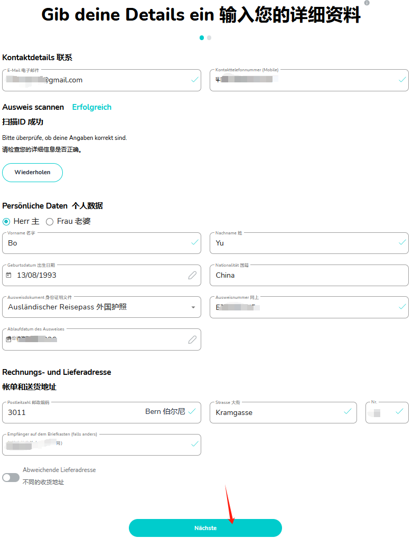
Task: Click the Nachname field containing Yu
Action: coord(309,243)
